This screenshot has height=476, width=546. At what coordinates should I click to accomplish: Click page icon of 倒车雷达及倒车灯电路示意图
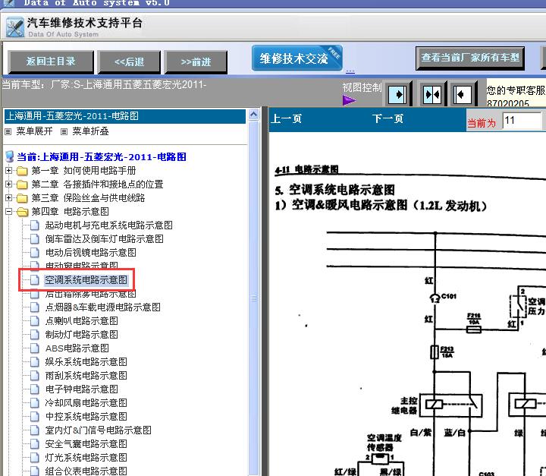tap(34, 239)
